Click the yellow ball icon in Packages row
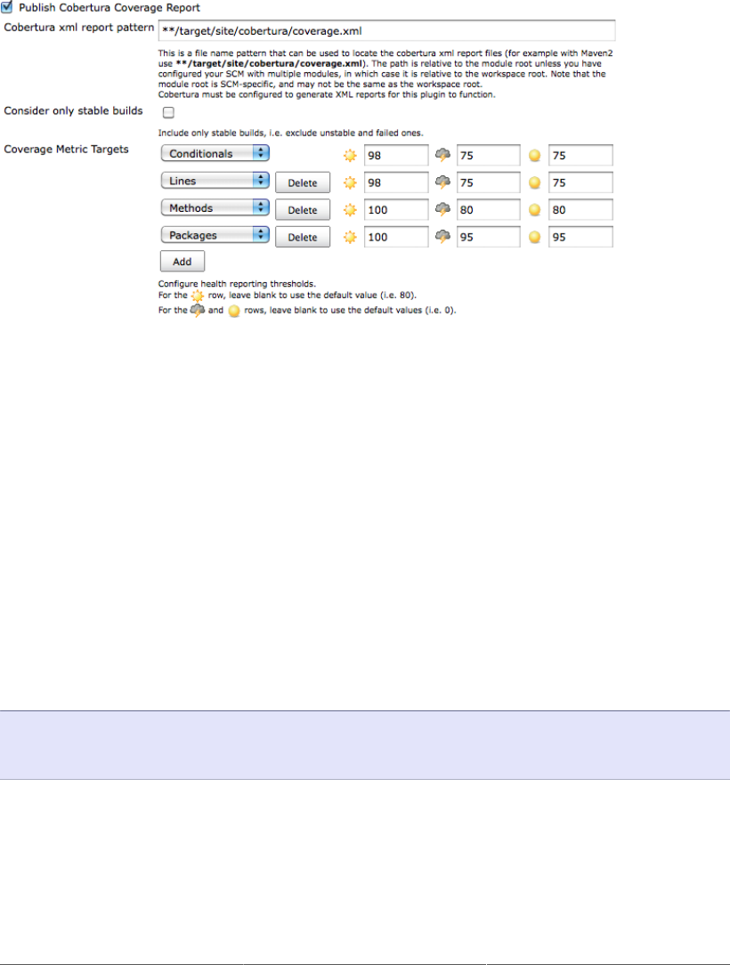Image resolution: width=730 pixels, height=965 pixels. [x=535, y=237]
